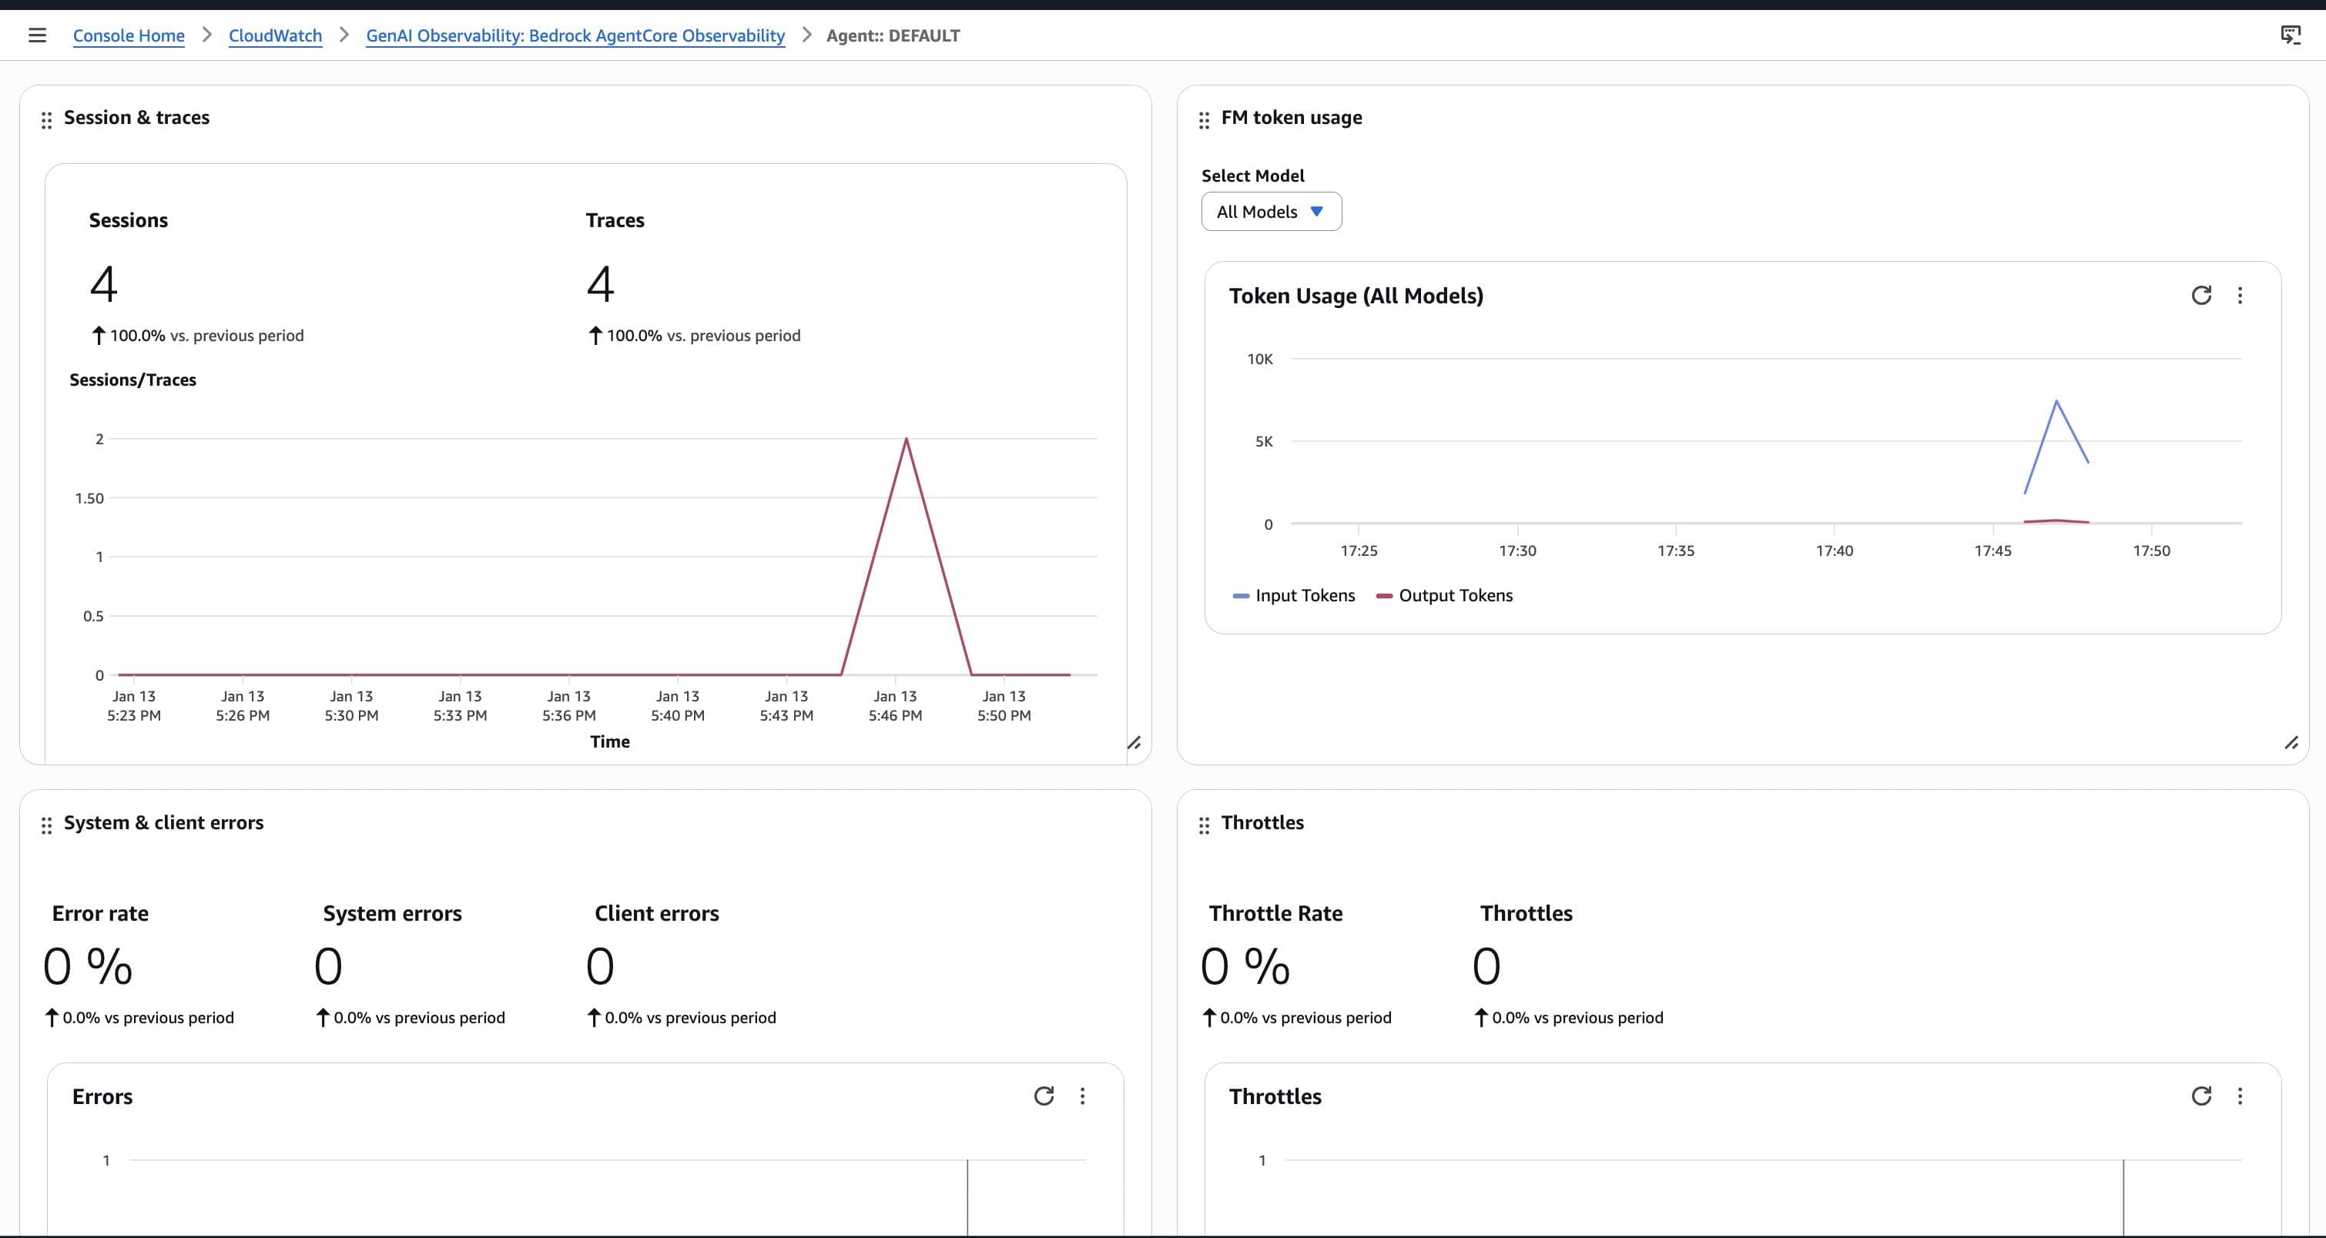Open the CloudWatch breadcrumb link
The image size is (2326, 1238).
[274, 35]
